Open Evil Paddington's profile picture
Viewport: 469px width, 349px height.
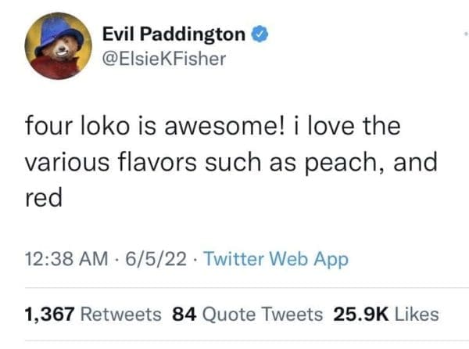click(56, 47)
